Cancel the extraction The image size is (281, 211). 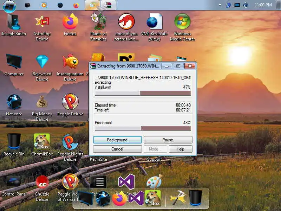(117, 149)
